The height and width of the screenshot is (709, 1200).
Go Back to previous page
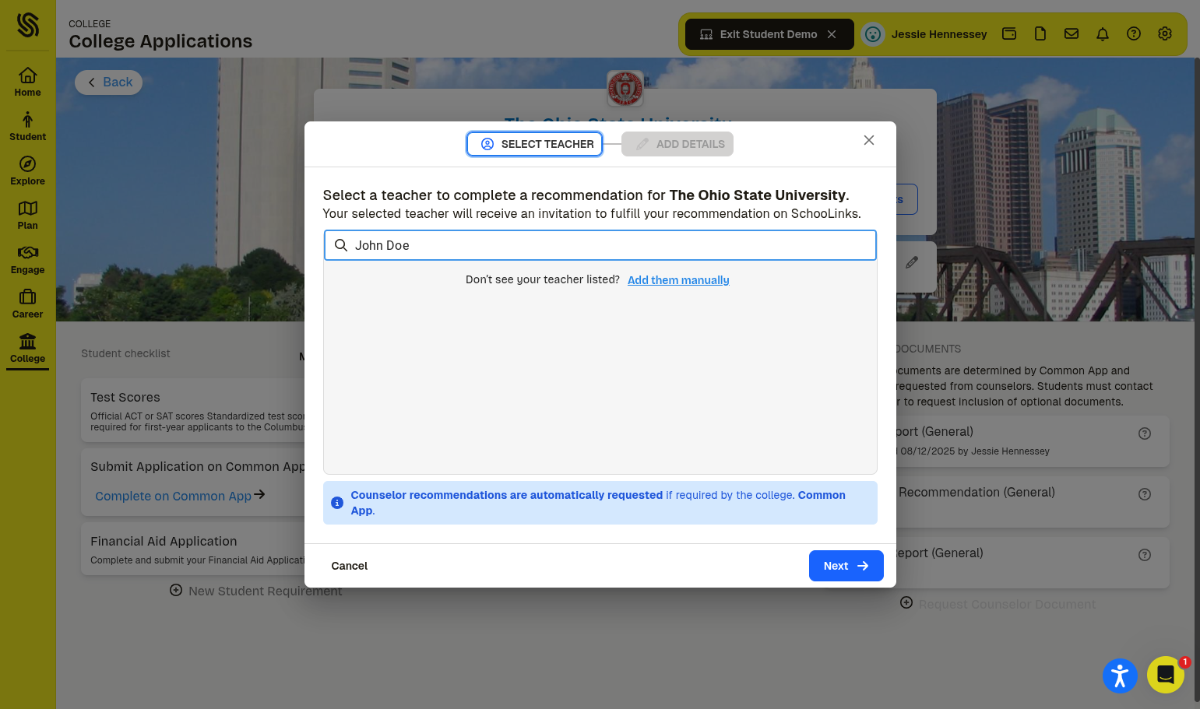(109, 82)
